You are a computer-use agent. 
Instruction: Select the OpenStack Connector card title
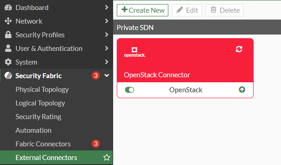[x=157, y=75]
